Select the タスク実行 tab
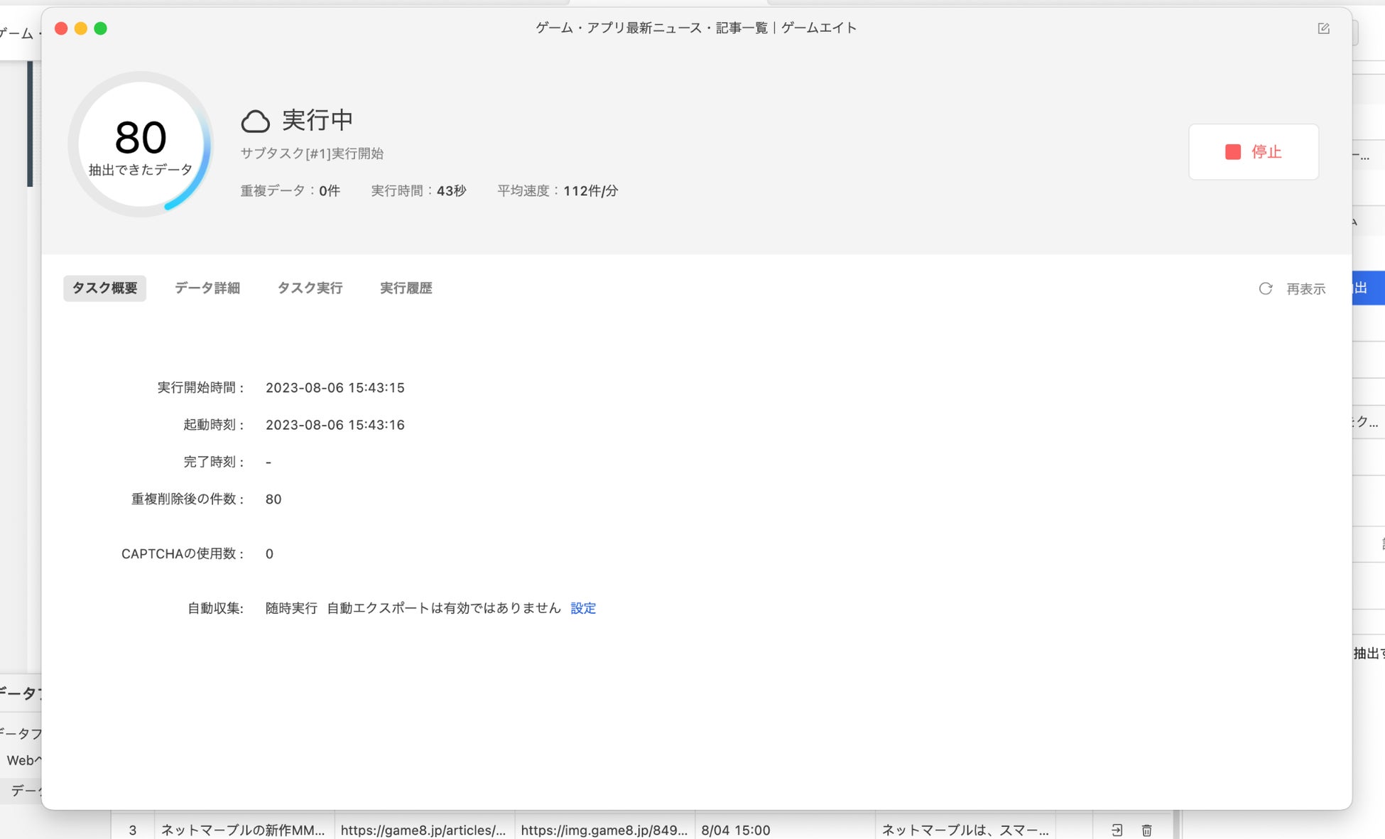This screenshot has width=1385, height=839. 310,288
